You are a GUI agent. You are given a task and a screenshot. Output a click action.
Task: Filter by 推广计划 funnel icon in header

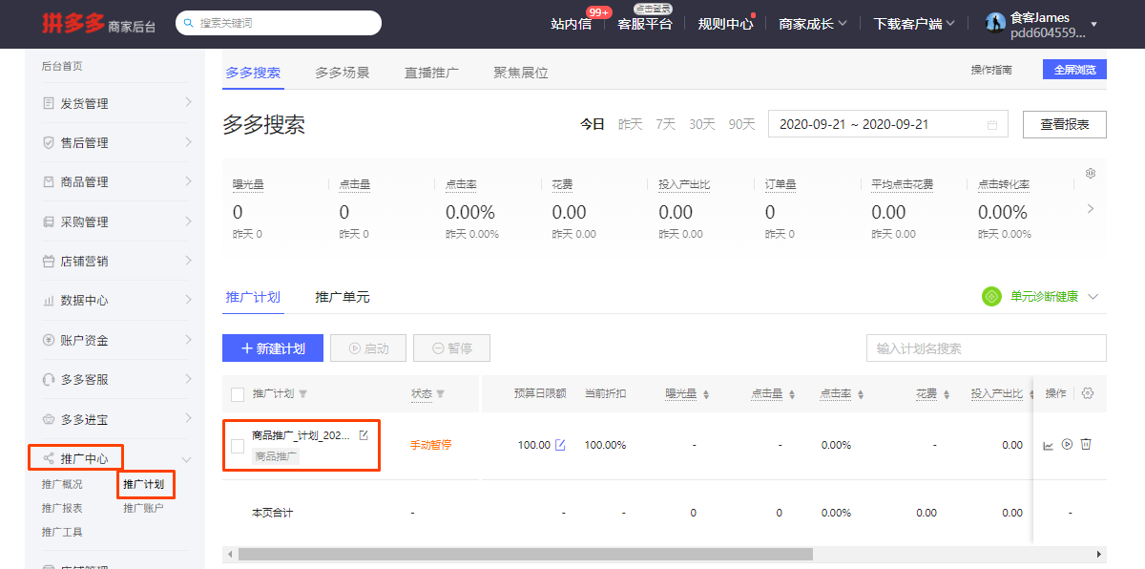[x=303, y=394]
